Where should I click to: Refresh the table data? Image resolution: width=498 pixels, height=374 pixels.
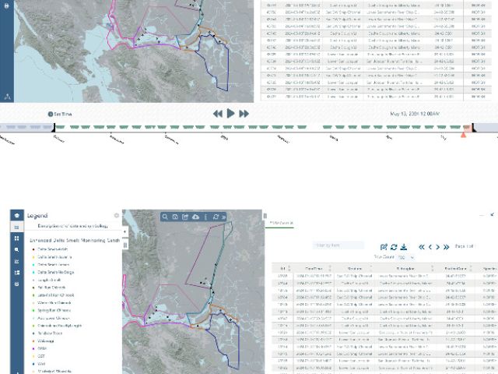[394, 247]
